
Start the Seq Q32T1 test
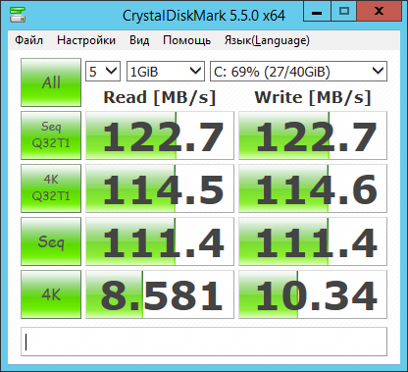point(51,135)
